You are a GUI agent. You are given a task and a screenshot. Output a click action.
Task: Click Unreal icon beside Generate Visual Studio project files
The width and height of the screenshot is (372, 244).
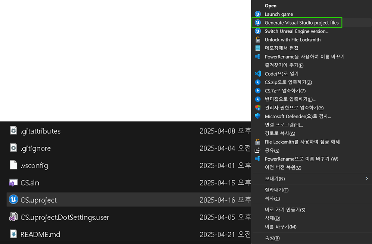click(x=258, y=22)
